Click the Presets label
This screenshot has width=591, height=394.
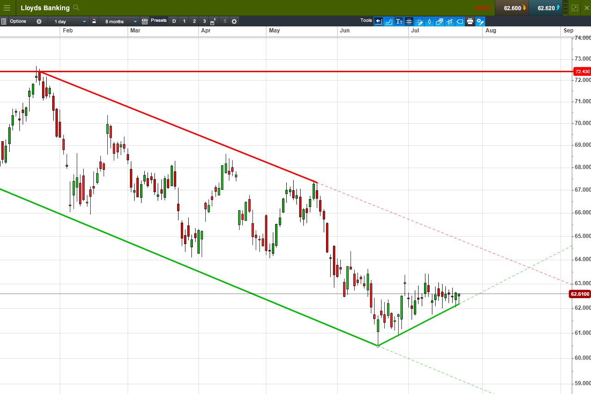pyautogui.click(x=159, y=20)
